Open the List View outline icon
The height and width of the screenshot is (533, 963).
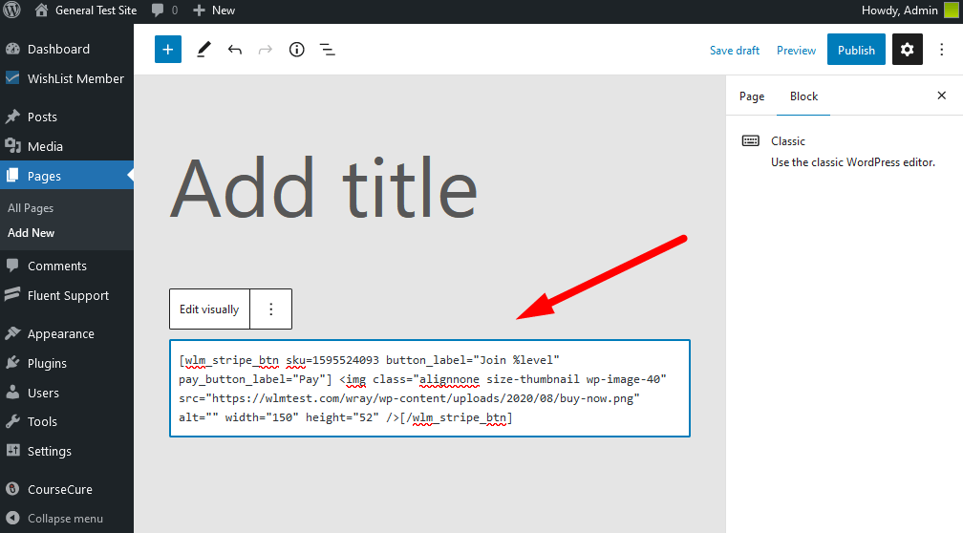[328, 50]
